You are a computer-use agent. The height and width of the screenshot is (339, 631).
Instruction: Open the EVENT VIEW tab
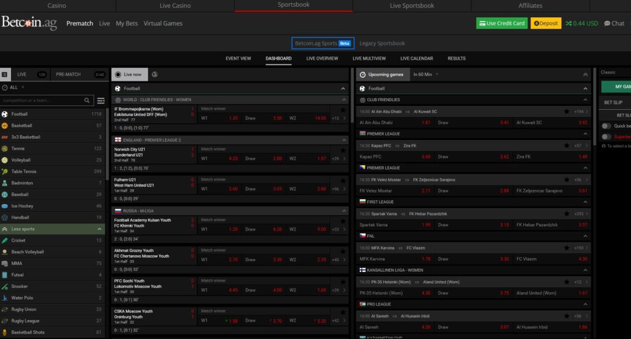[x=238, y=59]
